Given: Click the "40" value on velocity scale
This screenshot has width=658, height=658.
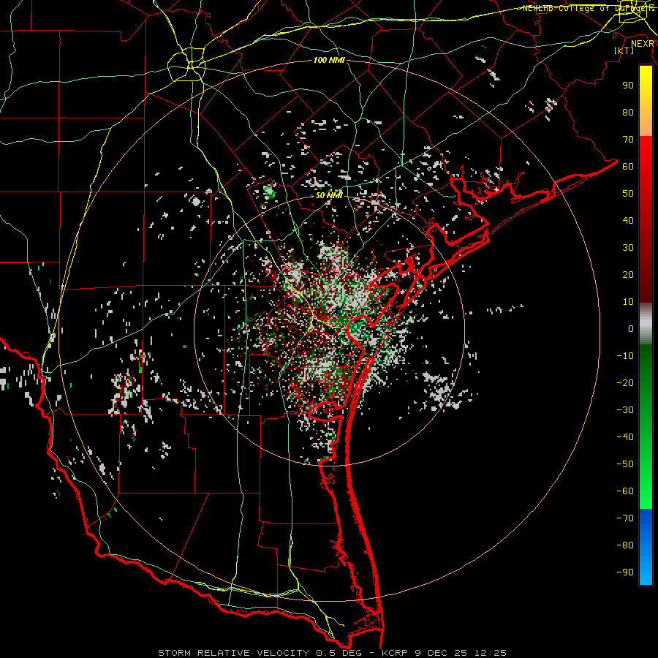Looking at the screenshot, I should (628, 220).
